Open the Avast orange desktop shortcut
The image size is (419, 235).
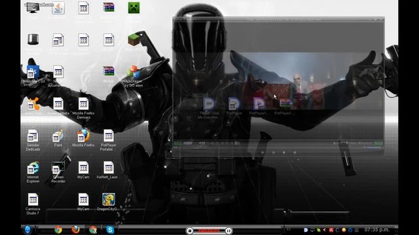tap(33, 104)
